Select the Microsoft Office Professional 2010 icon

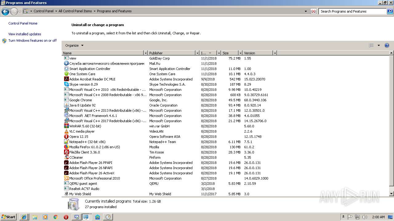point(66,178)
